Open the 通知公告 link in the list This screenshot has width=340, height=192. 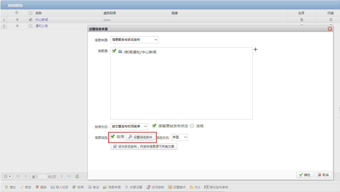click(42, 26)
